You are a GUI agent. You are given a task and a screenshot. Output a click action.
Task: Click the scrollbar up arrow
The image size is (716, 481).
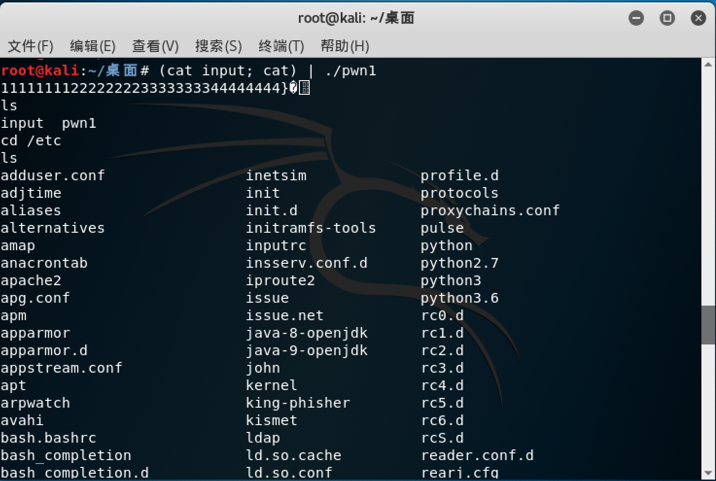709,64
